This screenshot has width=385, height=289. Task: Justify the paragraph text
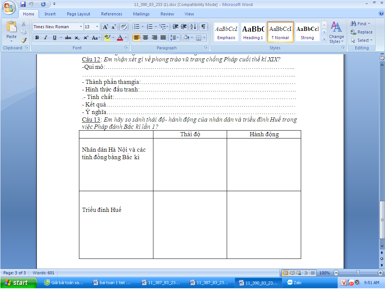[163, 37]
